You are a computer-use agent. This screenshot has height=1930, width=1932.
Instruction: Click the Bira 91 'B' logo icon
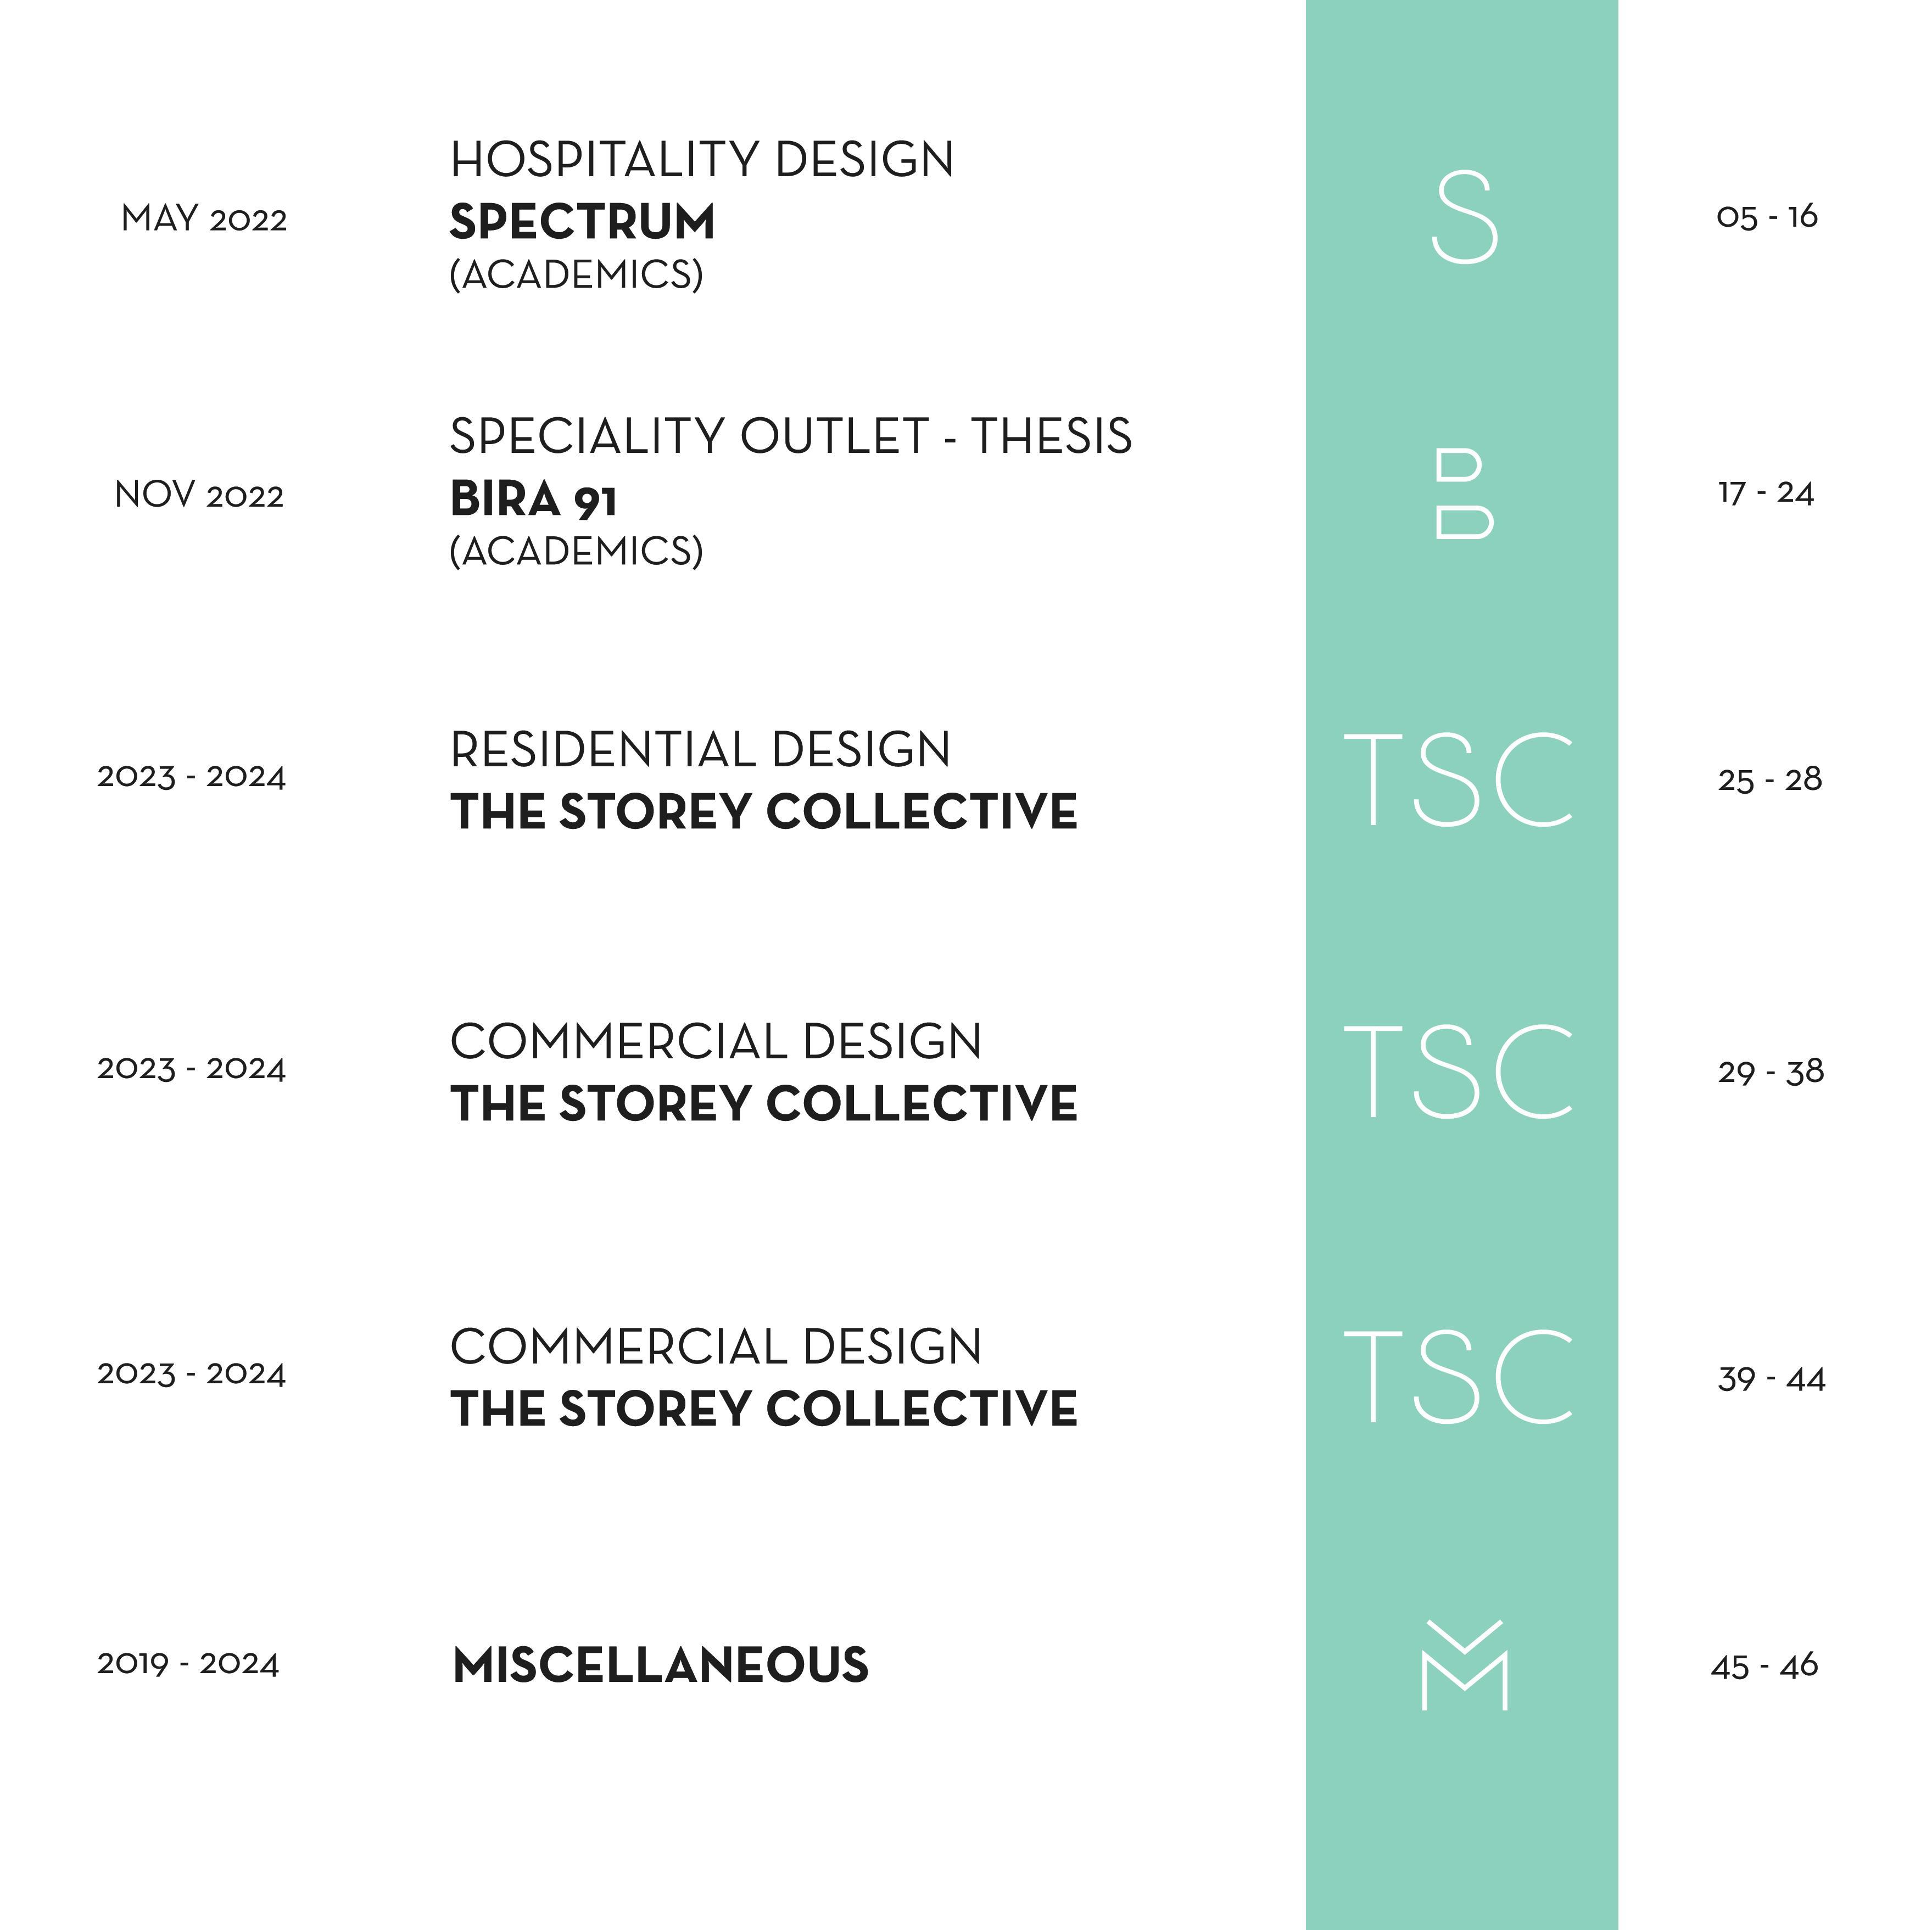point(1464,493)
